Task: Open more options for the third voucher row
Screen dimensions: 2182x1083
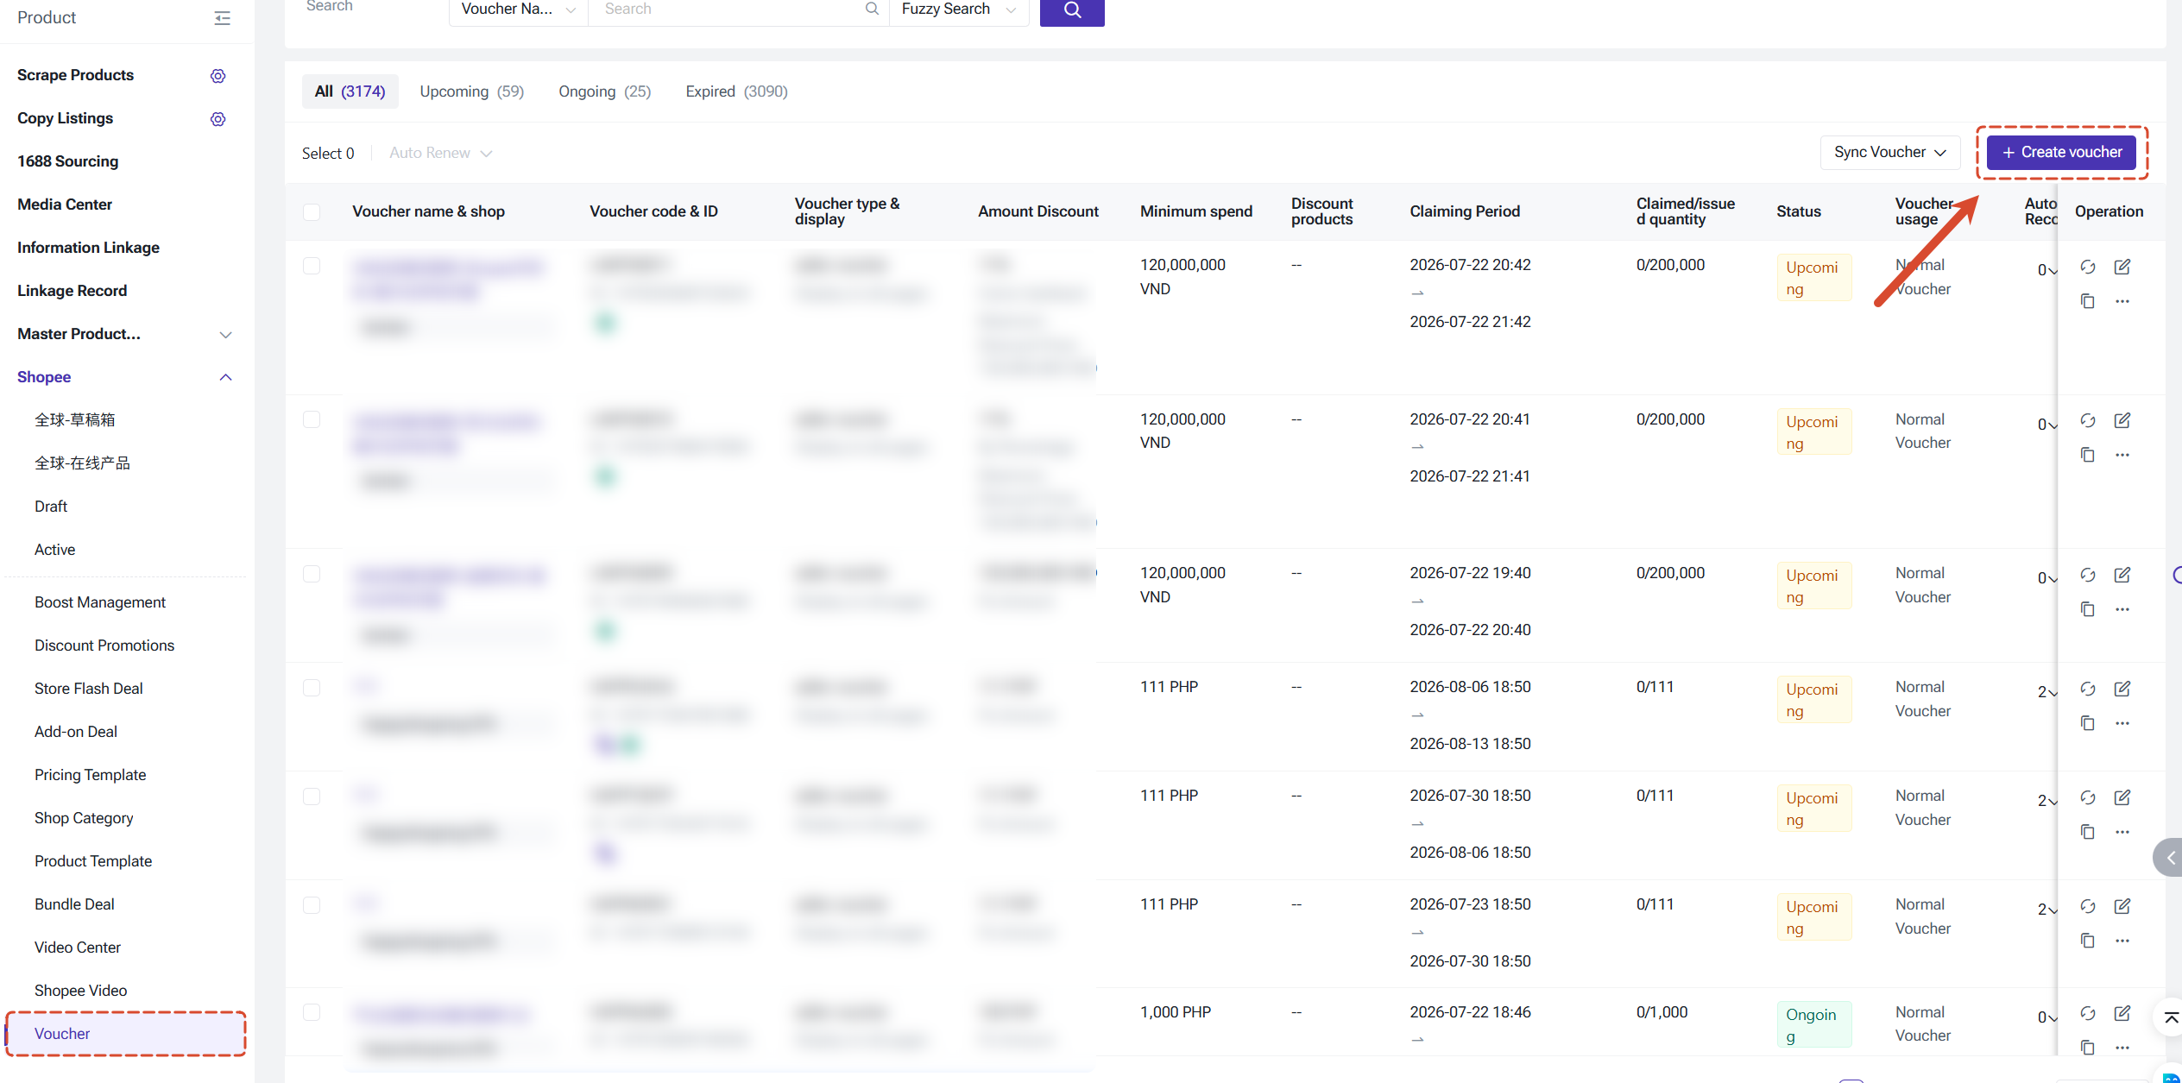Action: tap(2122, 609)
